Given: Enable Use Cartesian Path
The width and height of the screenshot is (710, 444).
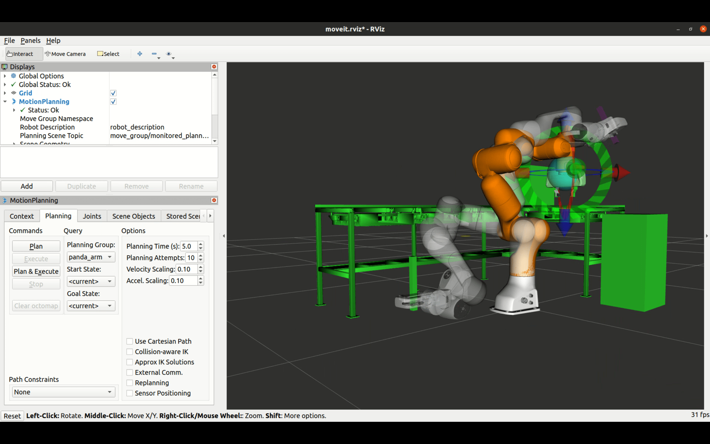Looking at the screenshot, I should point(130,341).
